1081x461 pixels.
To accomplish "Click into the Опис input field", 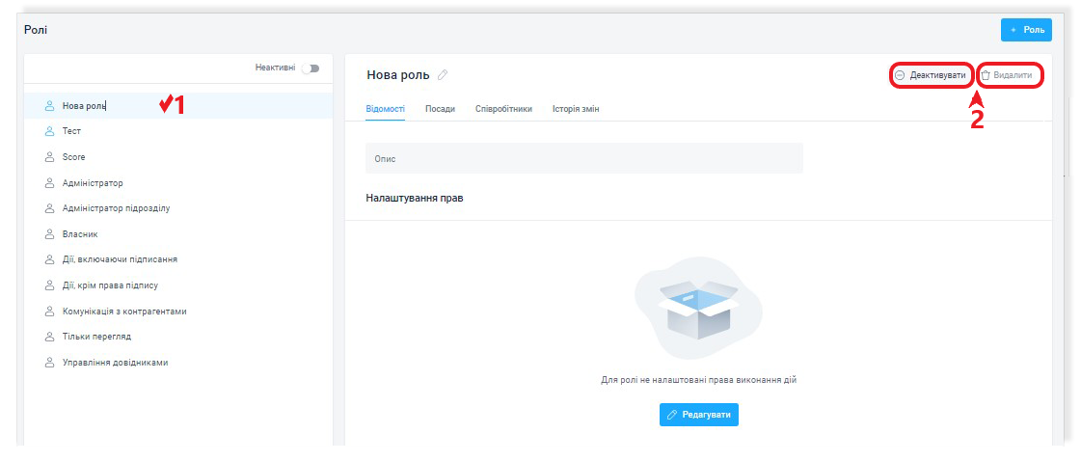I will point(583,158).
